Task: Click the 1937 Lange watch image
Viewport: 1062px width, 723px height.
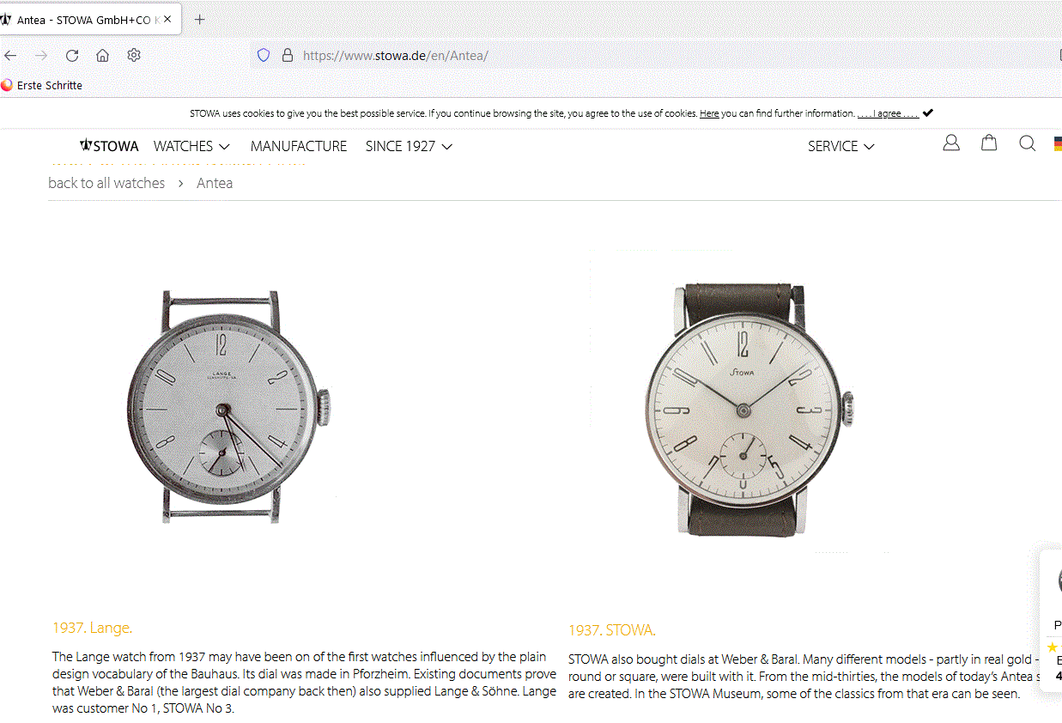Action: 228,407
